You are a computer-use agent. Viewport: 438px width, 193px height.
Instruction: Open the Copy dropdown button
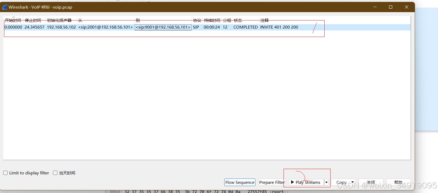tap(344, 182)
